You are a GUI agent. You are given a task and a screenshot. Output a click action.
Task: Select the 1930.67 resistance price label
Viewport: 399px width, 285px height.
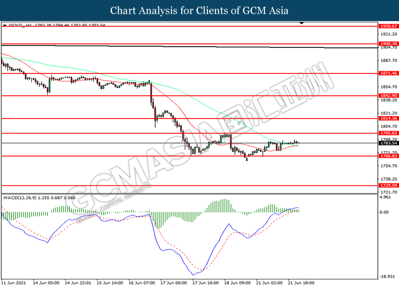point(389,26)
